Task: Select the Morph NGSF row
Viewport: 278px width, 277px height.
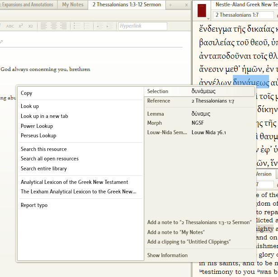Action: [200, 123]
